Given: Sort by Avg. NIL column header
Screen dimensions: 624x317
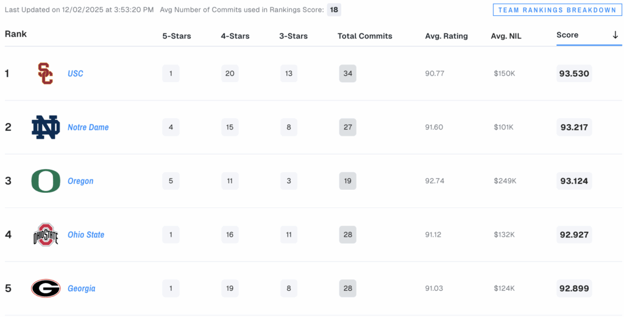Looking at the screenshot, I should [506, 36].
